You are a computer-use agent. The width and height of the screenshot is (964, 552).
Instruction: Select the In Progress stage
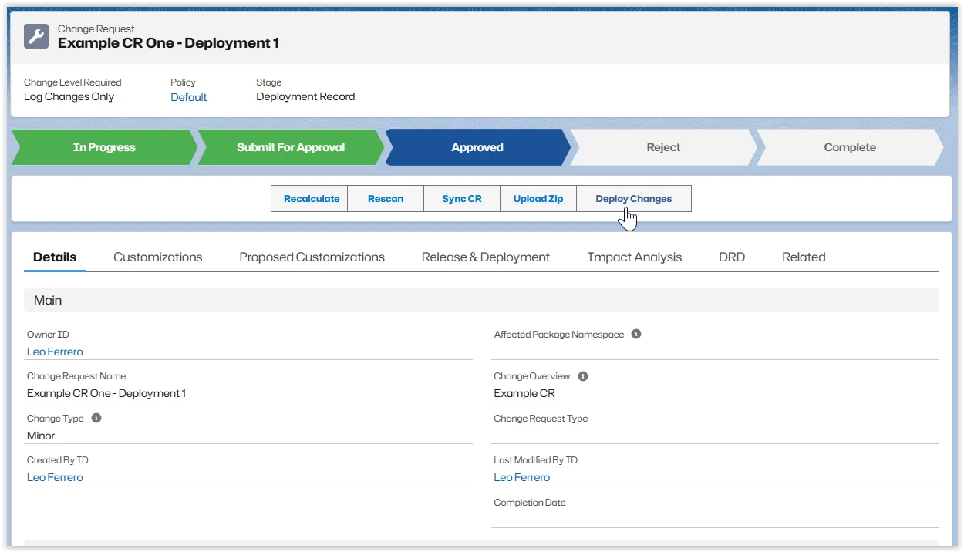pos(104,147)
